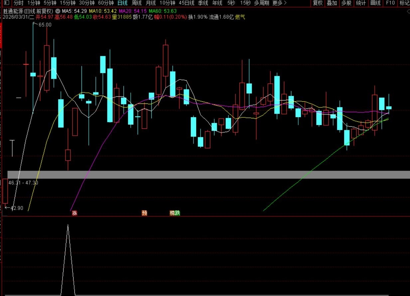Click the MA10: 53.42 indicator label
Viewport: 410px width, 296px height.
click(103, 11)
